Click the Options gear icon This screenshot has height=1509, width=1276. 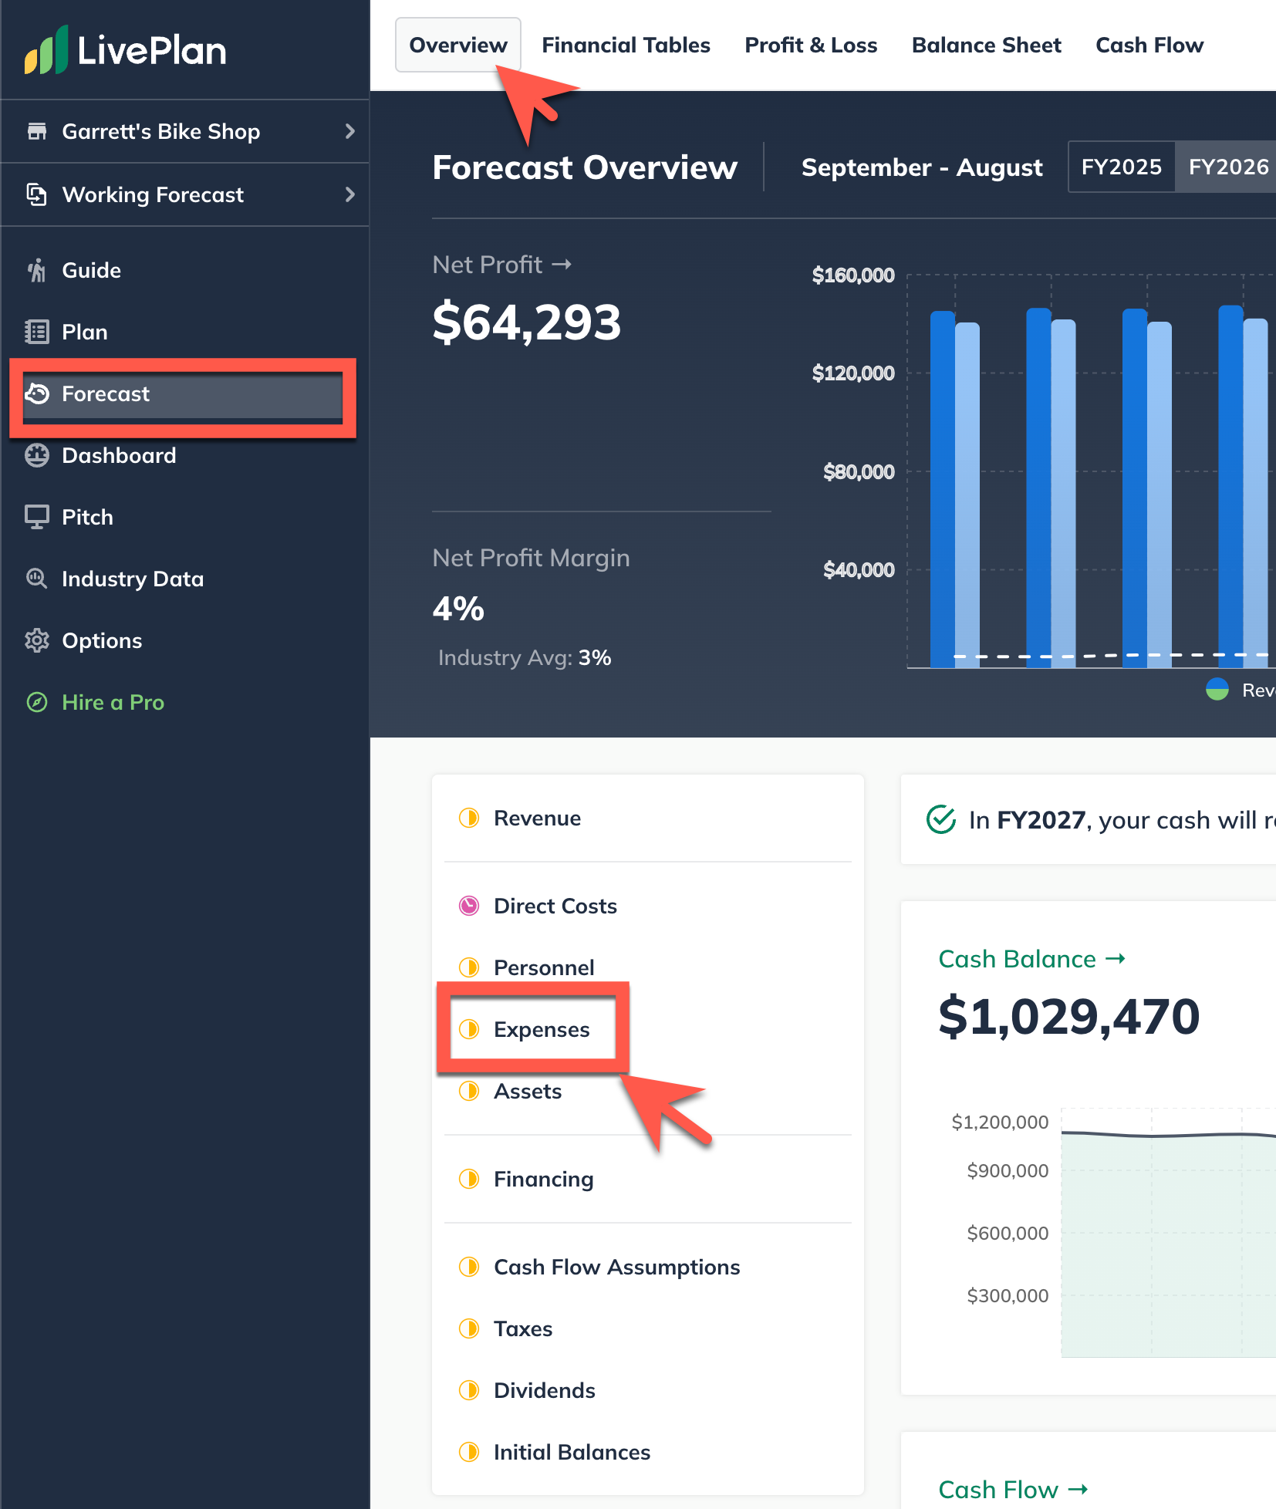(36, 640)
